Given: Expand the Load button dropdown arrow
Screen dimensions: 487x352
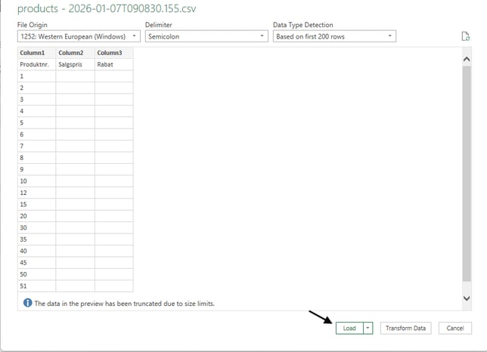Looking at the screenshot, I should pyautogui.click(x=368, y=328).
